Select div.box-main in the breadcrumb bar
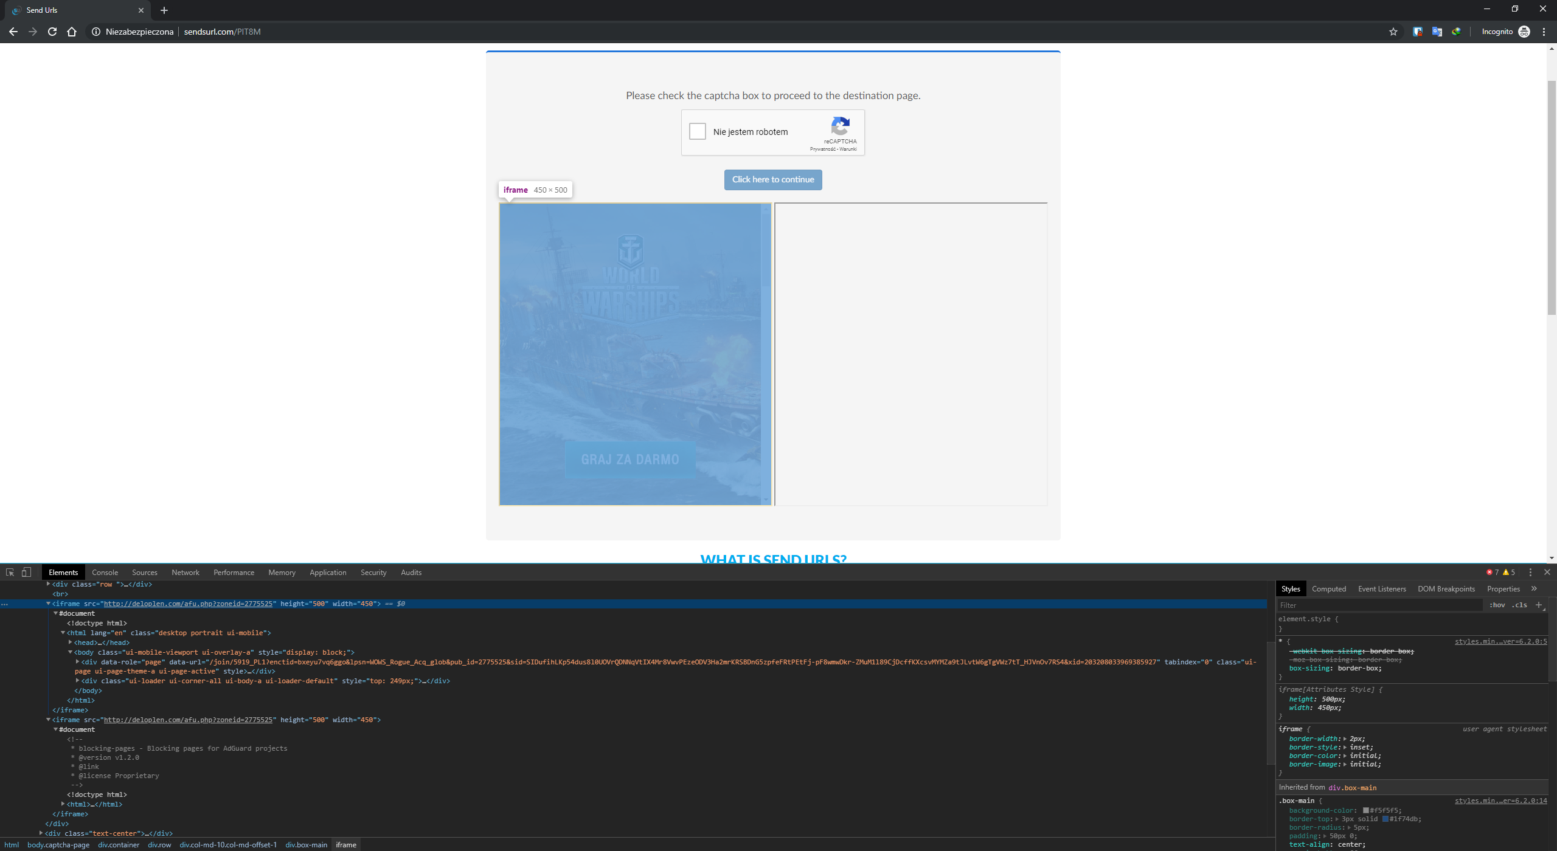 pos(307,844)
